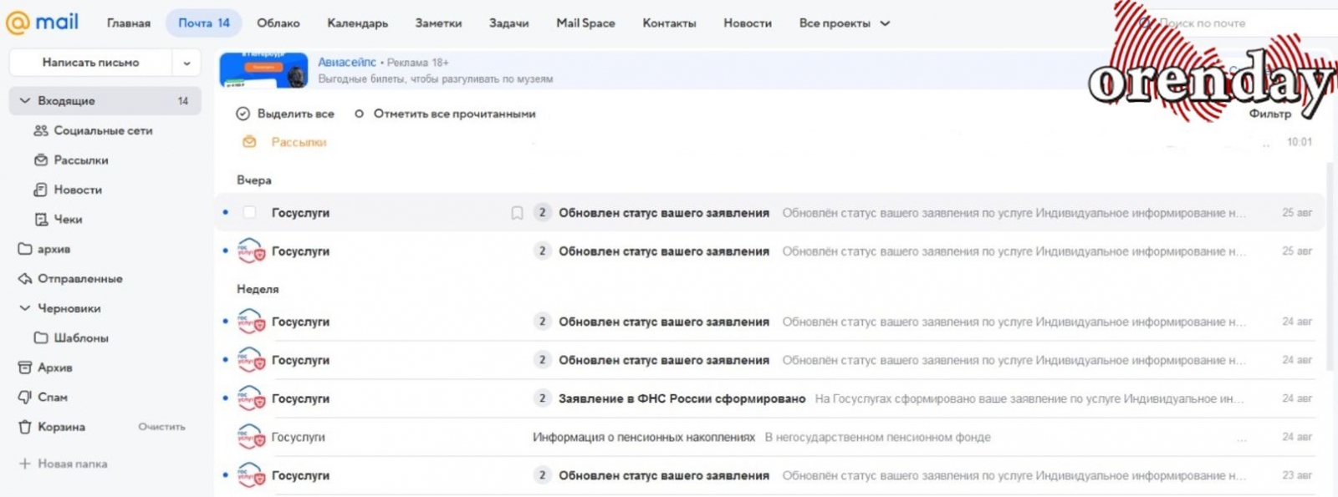
Task: Tick the checkbox on first Госуслуги email
Action: pyautogui.click(x=249, y=213)
